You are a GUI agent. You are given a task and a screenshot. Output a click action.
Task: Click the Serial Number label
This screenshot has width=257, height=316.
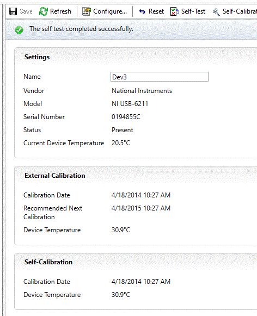pos(44,117)
